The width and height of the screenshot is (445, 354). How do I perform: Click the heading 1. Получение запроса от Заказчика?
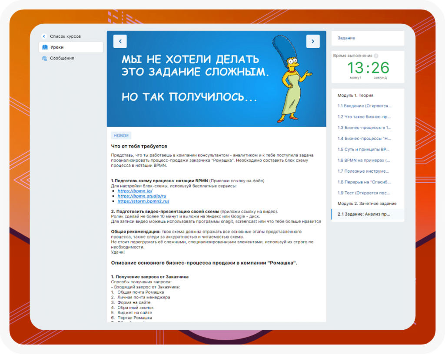point(150,277)
